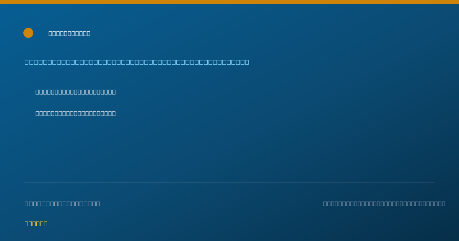The height and width of the screenshot is (241, 459).
Task: Click the orange accent bar along the top edge
Action: (x=229, y=2)
